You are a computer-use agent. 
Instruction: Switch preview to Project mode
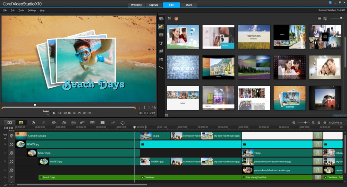[46, 111]
